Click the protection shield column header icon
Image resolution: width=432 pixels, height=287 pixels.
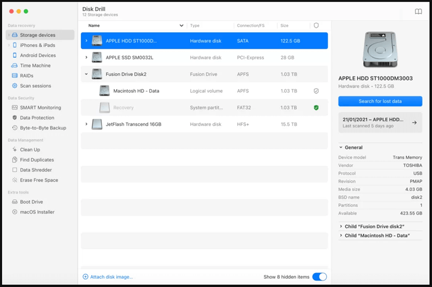[316, 26]
